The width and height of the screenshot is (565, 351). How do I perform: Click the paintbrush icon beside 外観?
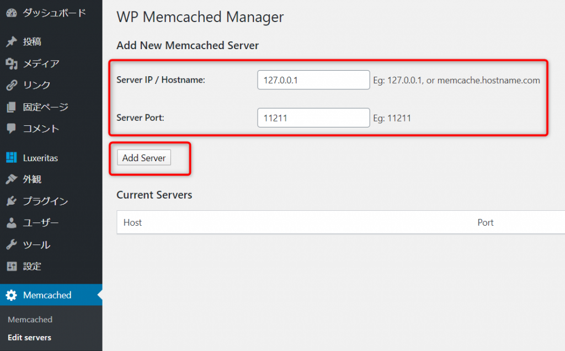tap(11, 179)
